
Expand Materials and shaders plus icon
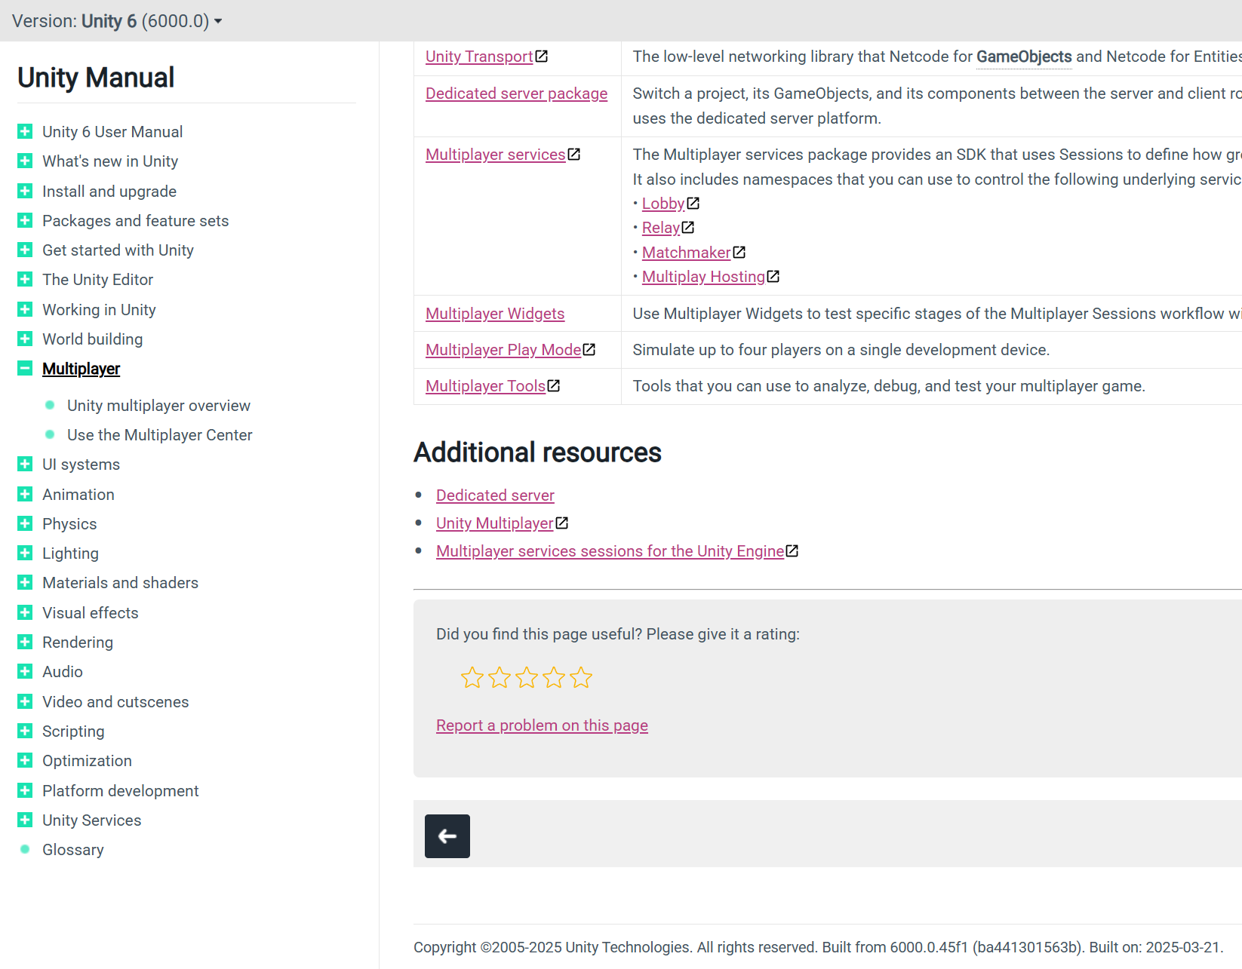[25, 582]
